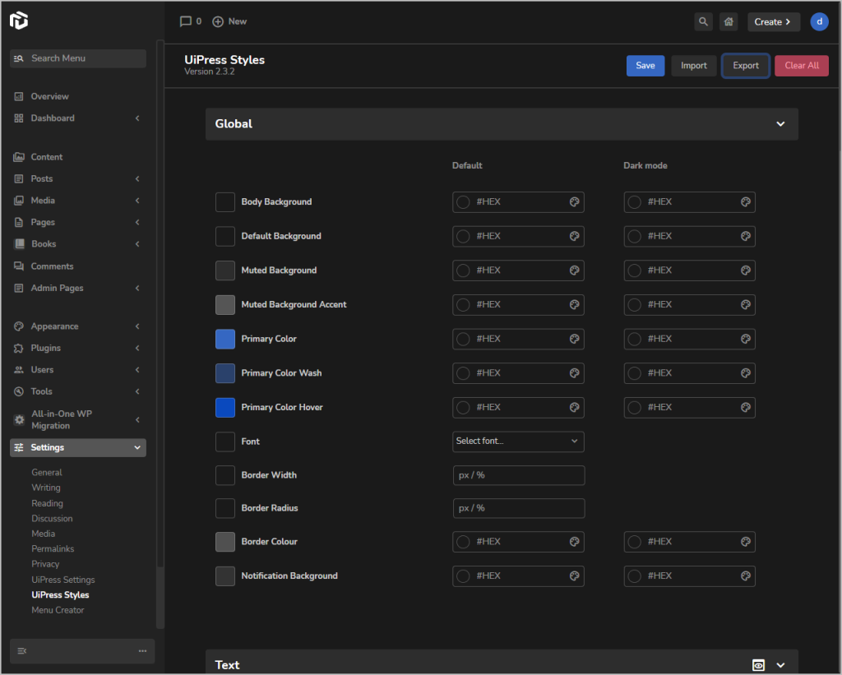Click color circle in Primary Color Hover default field
The width and height of the screenshot is (842, 675).
pos(463,408)
